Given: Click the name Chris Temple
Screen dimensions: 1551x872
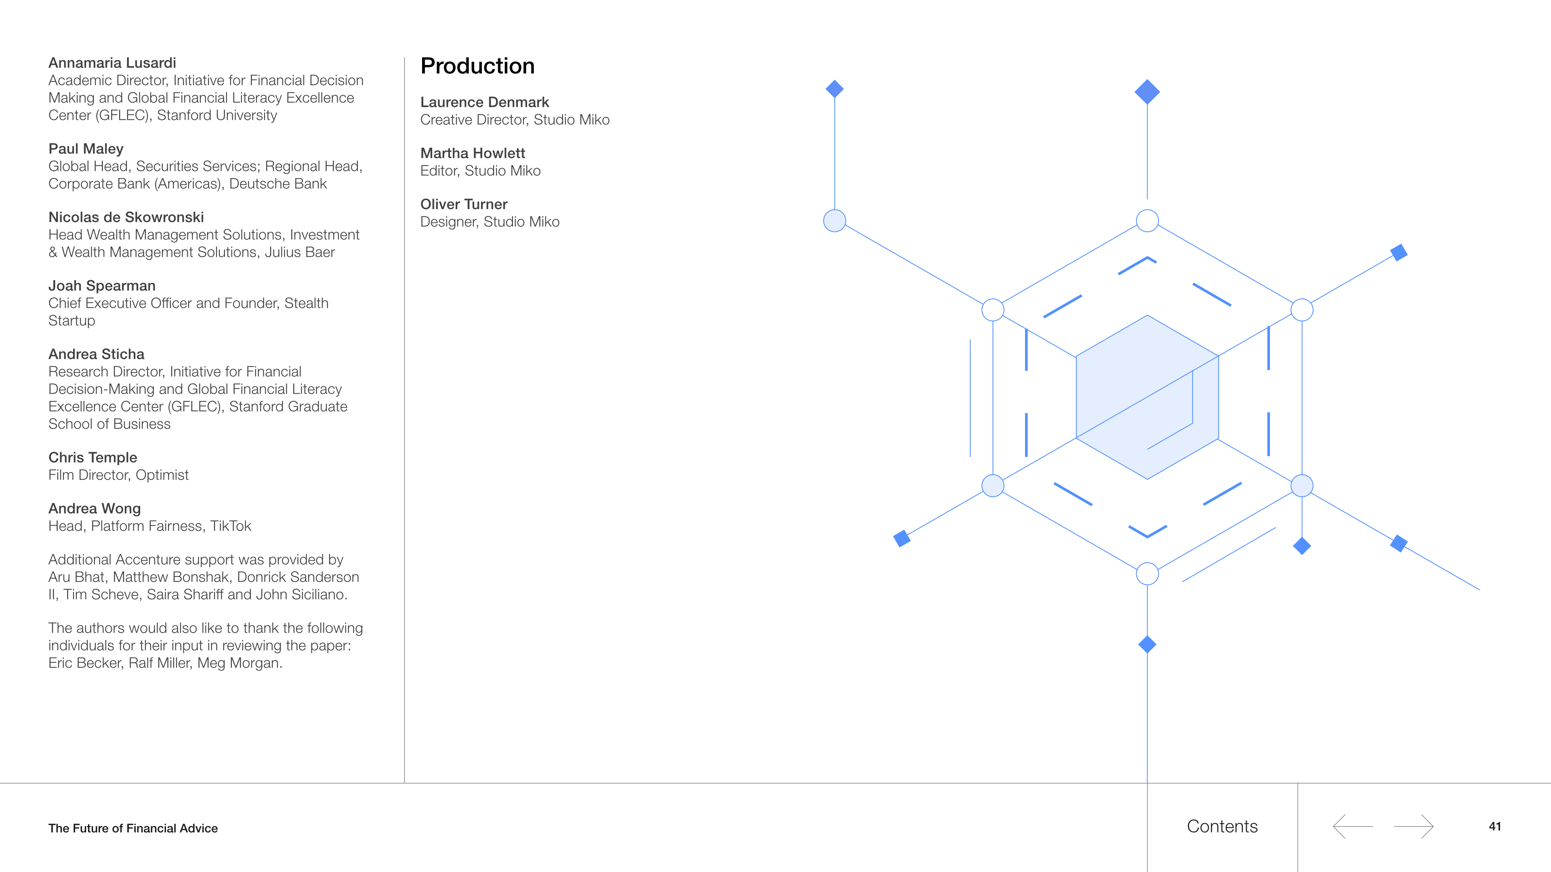Looking at the screenshot, I should [x=93, y=458].
